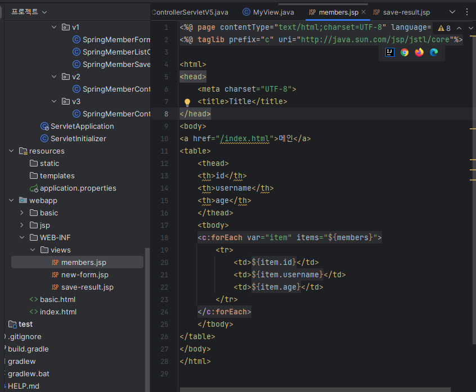Collapse the resources folder

coord(11,151)
